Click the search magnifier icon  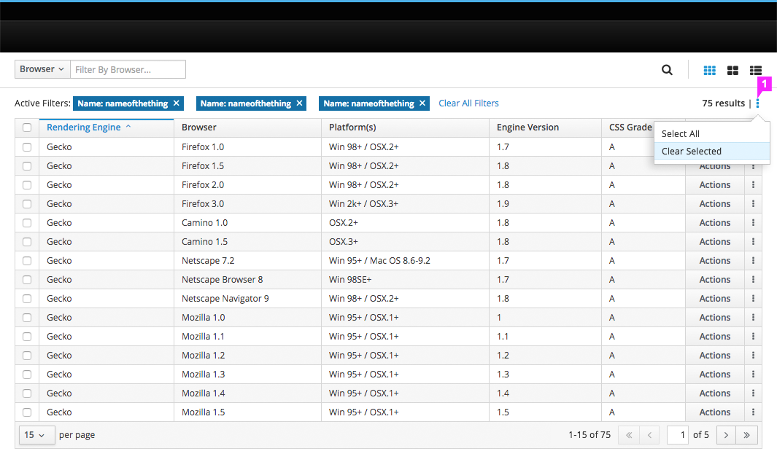click(x=667, y=70)
